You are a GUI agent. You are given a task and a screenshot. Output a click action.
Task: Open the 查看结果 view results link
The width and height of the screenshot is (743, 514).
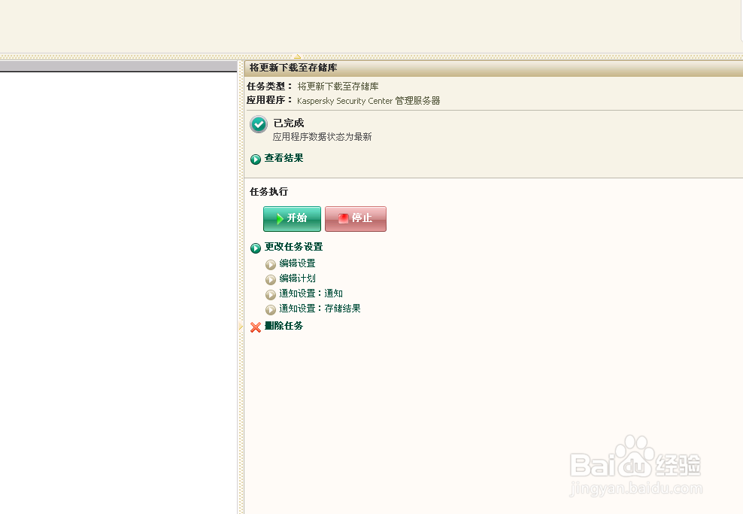pyautogui.click(x=284, y=158)
